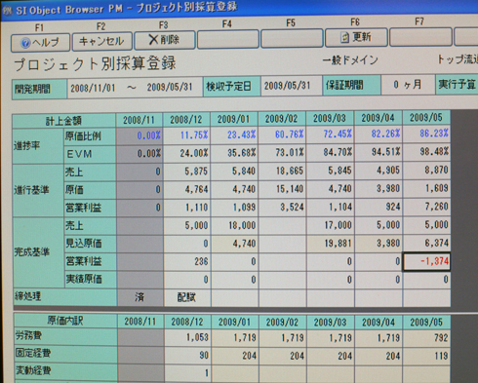Click the 進行基準 営業利益 cell 3,524
Screen dimensions: 478x383
282,207
